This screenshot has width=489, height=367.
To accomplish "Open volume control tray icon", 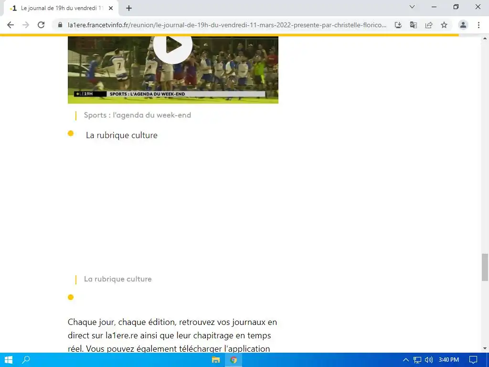I will tap(429, 360).
